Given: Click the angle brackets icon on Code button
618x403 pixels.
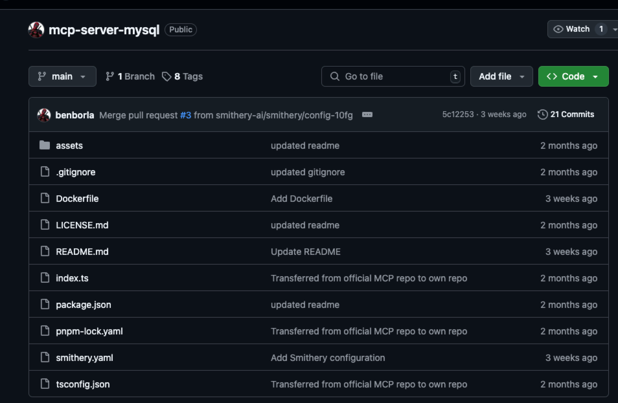Looking at the screenshot, I should pyautogui.click(x=552, y=76).
